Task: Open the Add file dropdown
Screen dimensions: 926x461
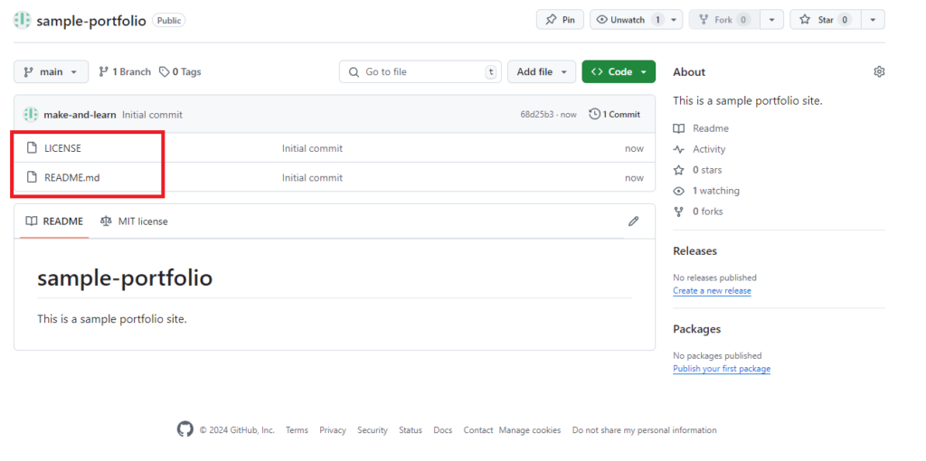Action: point(542,71)
